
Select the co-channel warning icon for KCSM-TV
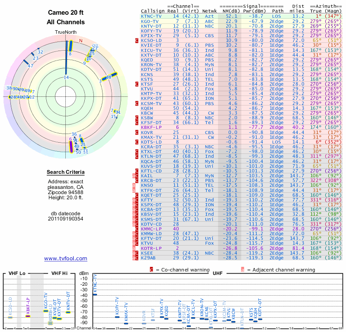pyautogui.click(x=137, y=103)
